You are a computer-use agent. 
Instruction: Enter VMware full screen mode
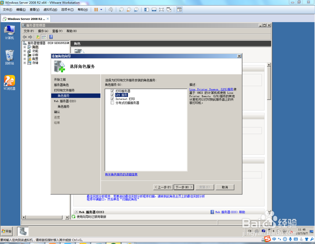click(161, 10)
